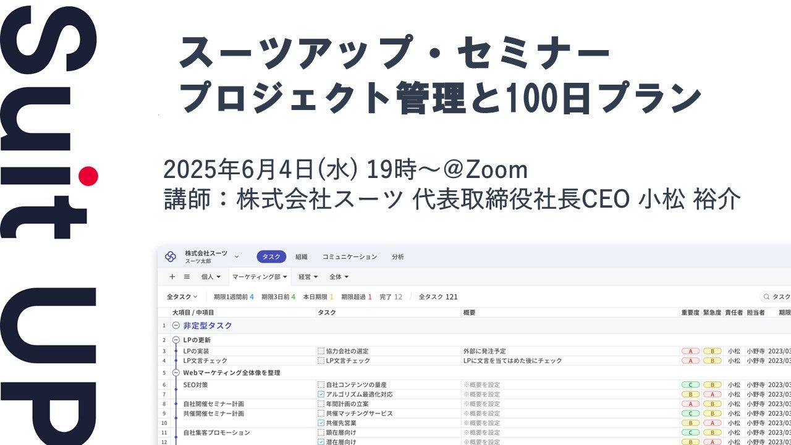Click the 重要度 A badge in the LPの実装 row
Viewport: 791px width, 445px height.
pyautogui.click(x=690, y=351)
